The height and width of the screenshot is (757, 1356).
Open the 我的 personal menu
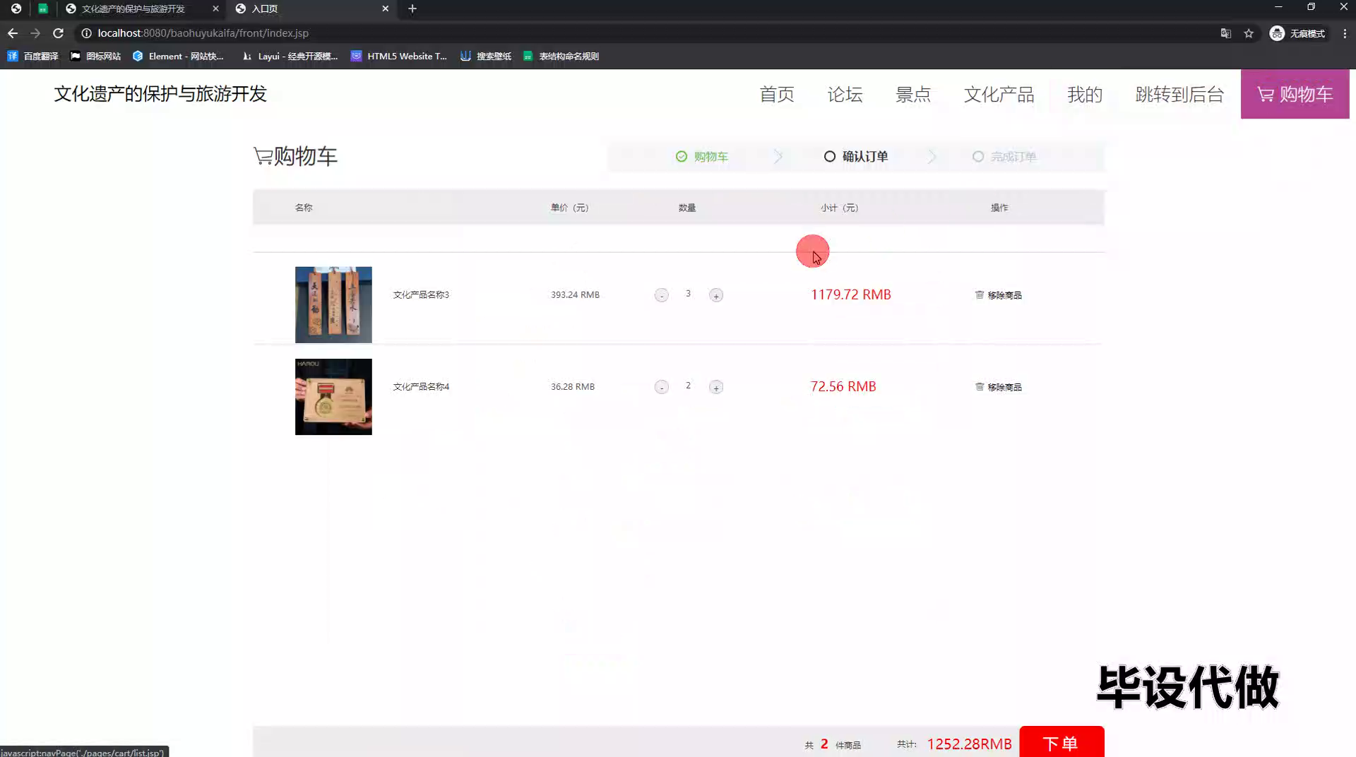coord(1085,94)
